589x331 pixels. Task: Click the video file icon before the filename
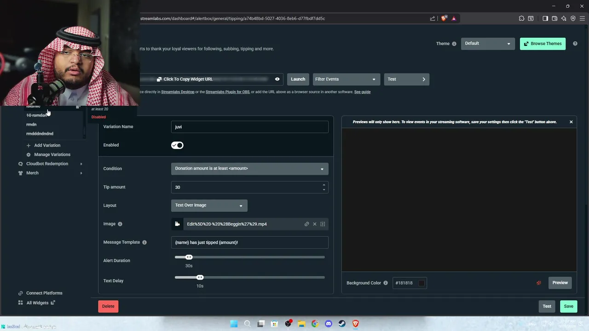point(177,224)
